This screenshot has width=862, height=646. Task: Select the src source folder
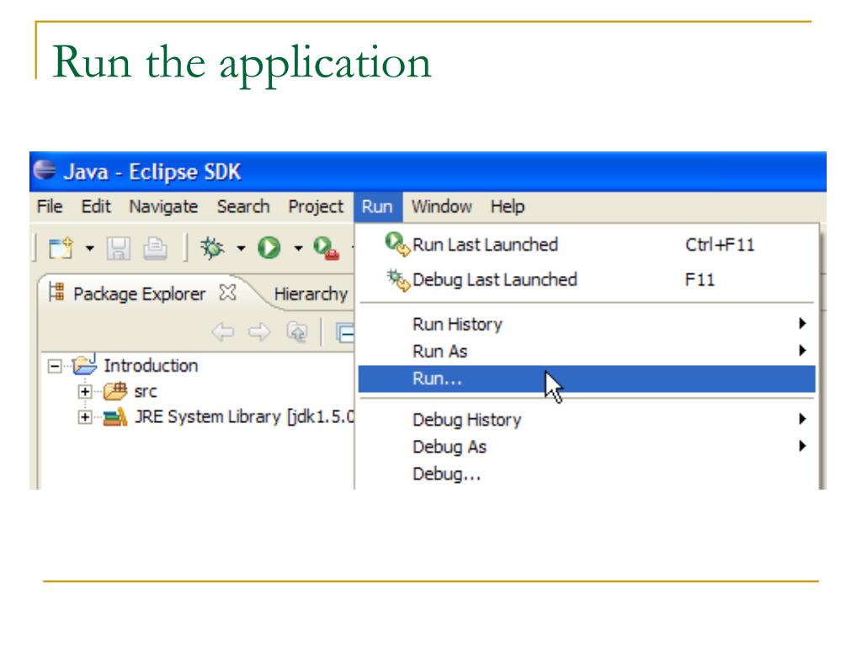click(x=146, y=392)
